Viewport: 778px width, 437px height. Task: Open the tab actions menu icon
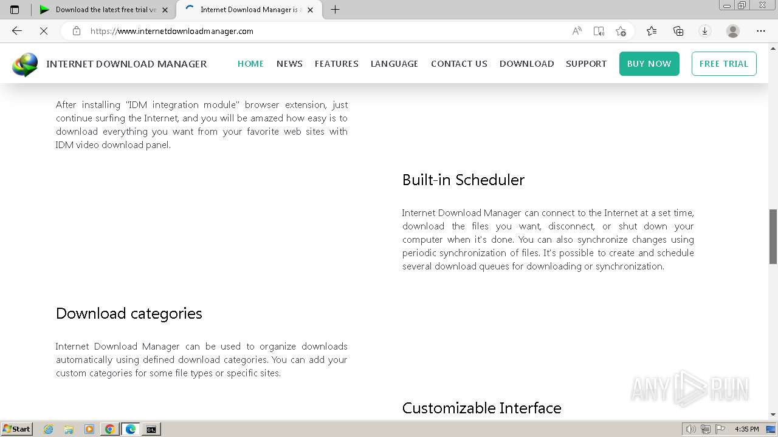click(x=15, y=9)
